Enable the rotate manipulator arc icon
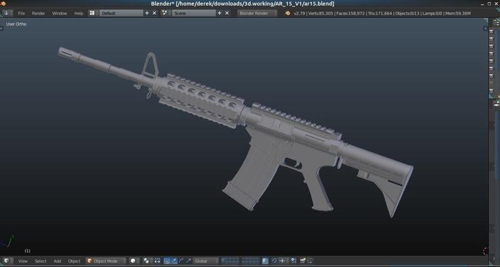500x267 pixels. (x=181, y=261)
